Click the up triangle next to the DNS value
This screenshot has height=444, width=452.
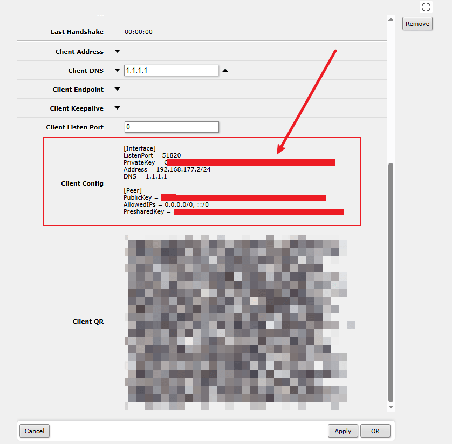pyautogui.click(x=225, y=70)
